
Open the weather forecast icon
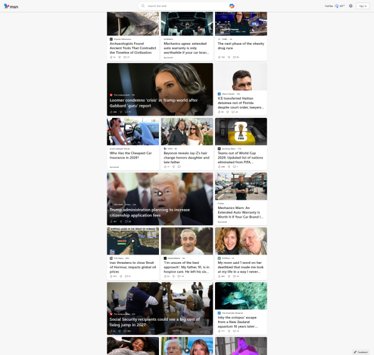click(x=337, y=6)
